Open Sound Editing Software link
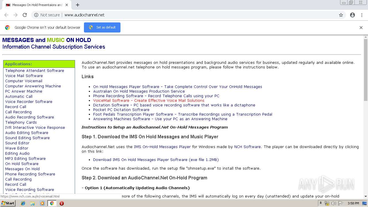 [27, 138]
